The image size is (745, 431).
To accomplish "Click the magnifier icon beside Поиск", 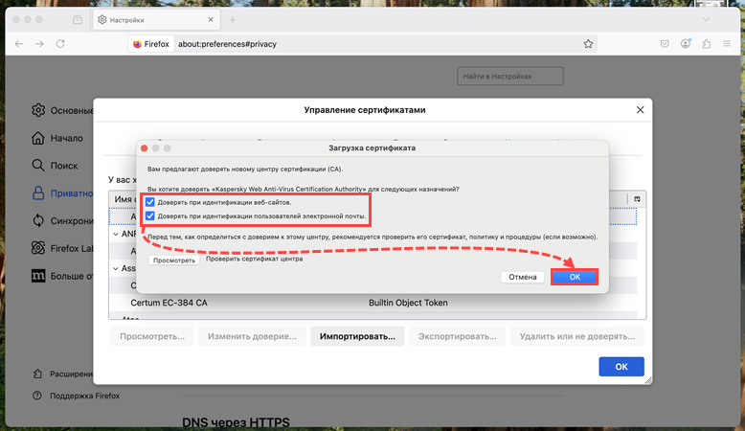I will (x=38, y=166).
